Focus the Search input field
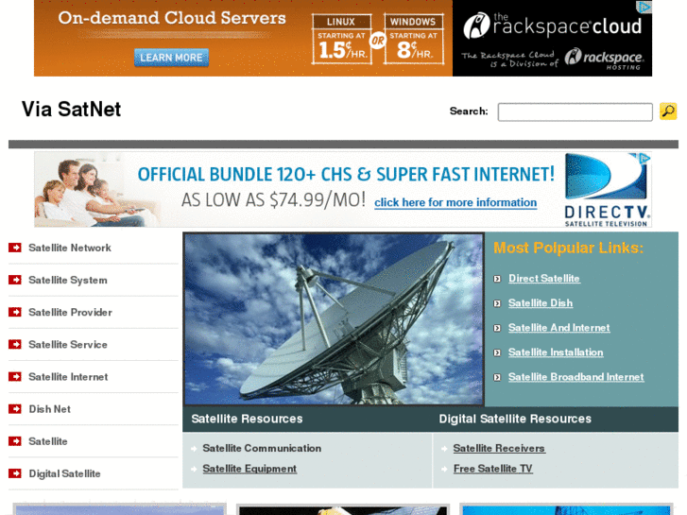 (x=575, y=112)
